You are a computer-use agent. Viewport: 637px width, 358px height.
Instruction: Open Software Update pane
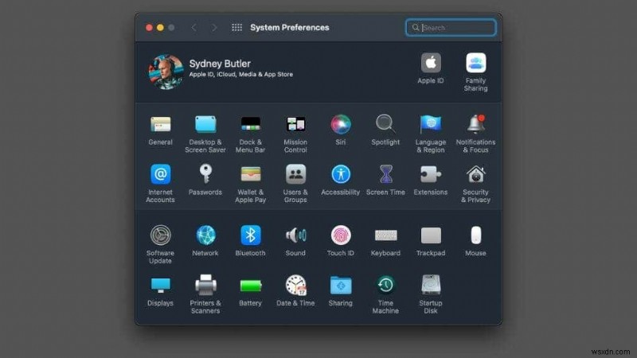coord(161,235)
